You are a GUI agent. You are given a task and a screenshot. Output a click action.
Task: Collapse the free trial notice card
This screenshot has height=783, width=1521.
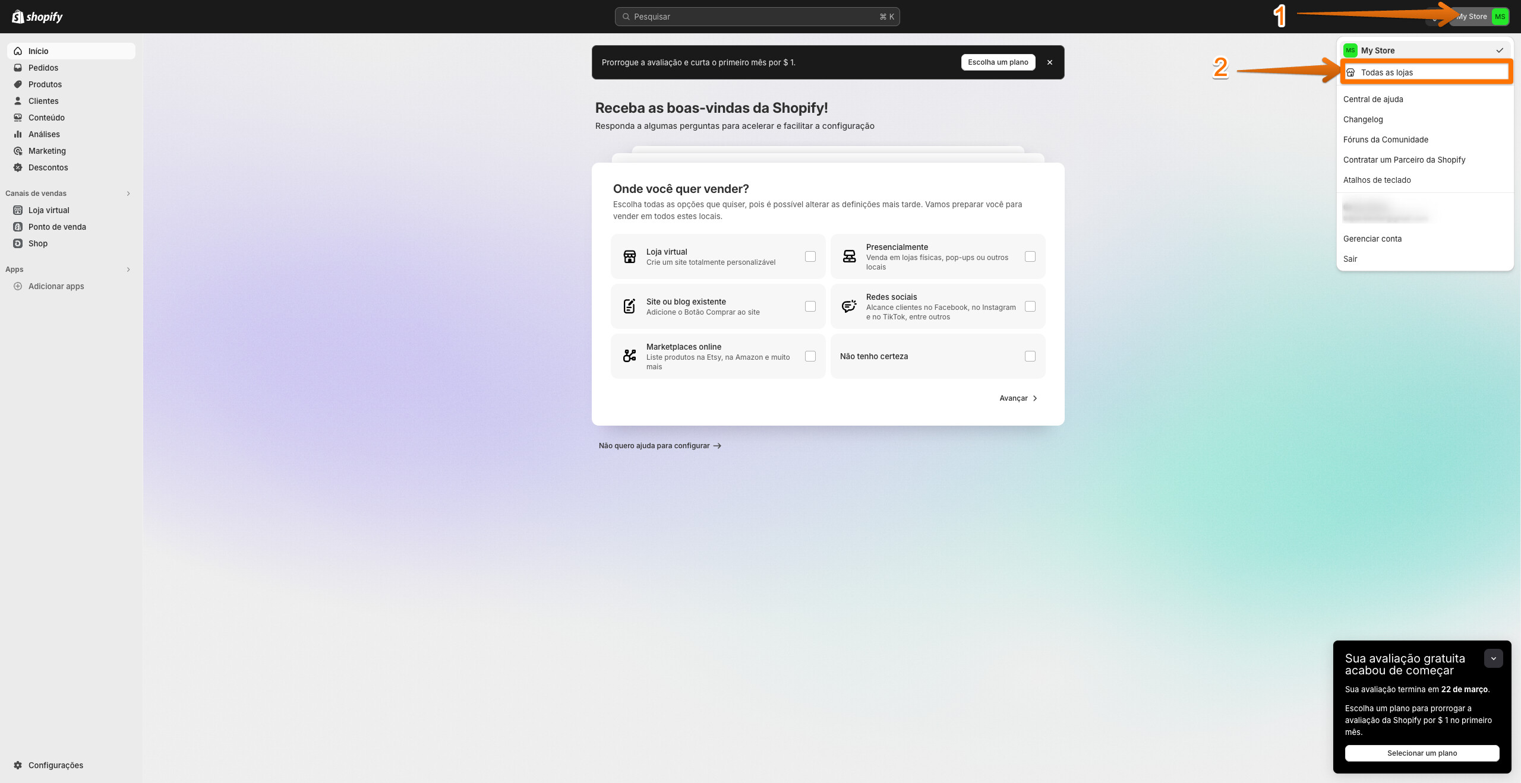point(1493,658)
